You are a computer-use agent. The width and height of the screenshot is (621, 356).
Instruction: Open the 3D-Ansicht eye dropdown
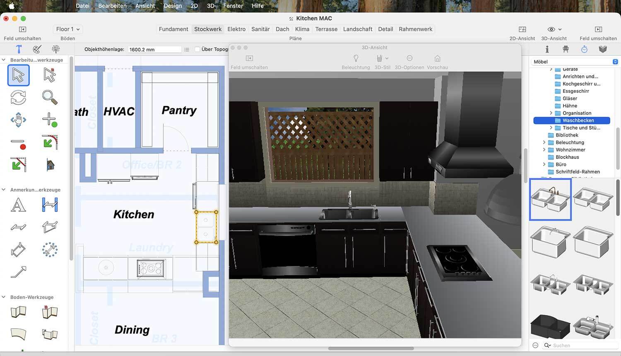point(555,29)
